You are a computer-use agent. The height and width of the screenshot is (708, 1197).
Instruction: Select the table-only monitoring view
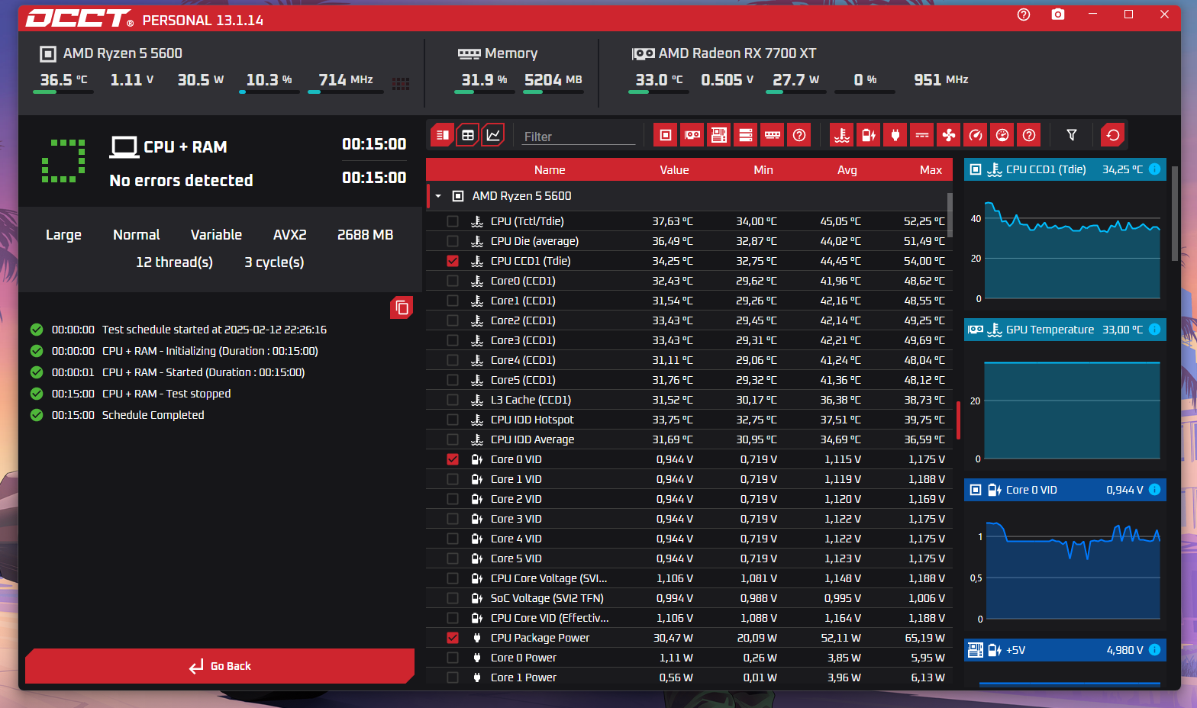coord(468,135)
